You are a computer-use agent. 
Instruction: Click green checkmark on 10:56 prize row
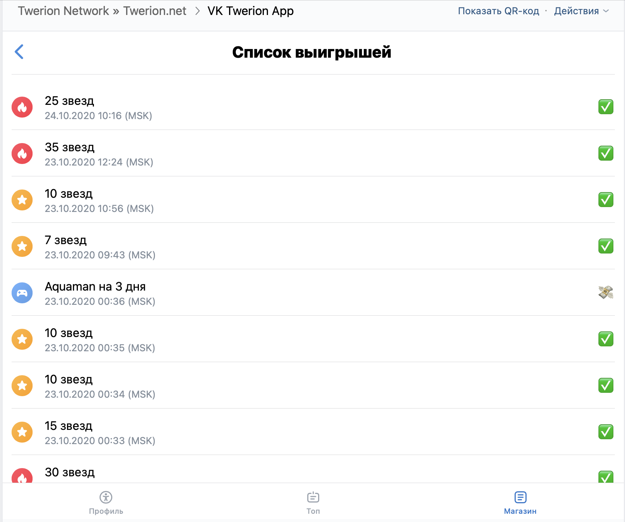606,200
